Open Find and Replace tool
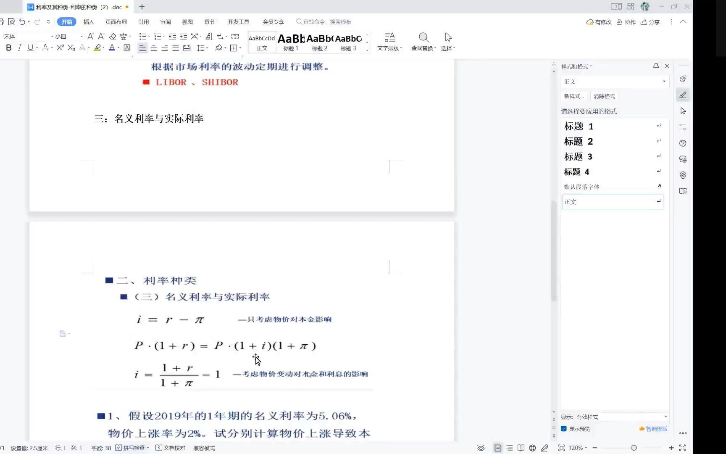The width and height of the screenshot is (726, 454). coord(423,42)
